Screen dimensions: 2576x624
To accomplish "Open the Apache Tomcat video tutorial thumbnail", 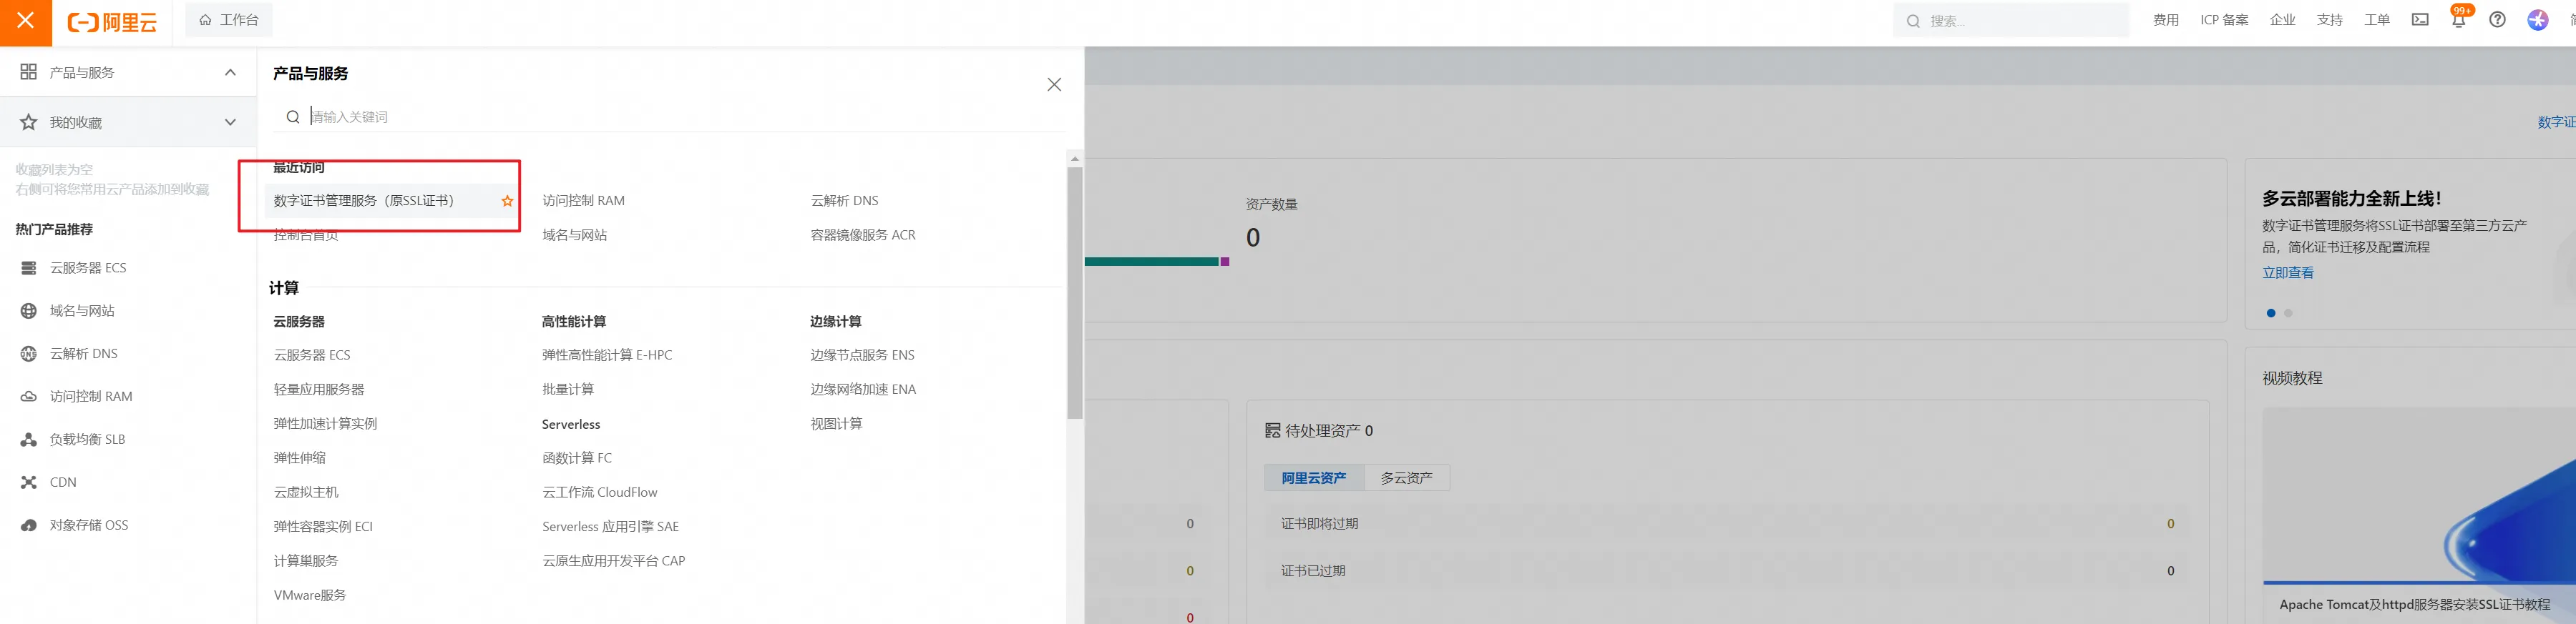I will click(x=2419, y=496).
